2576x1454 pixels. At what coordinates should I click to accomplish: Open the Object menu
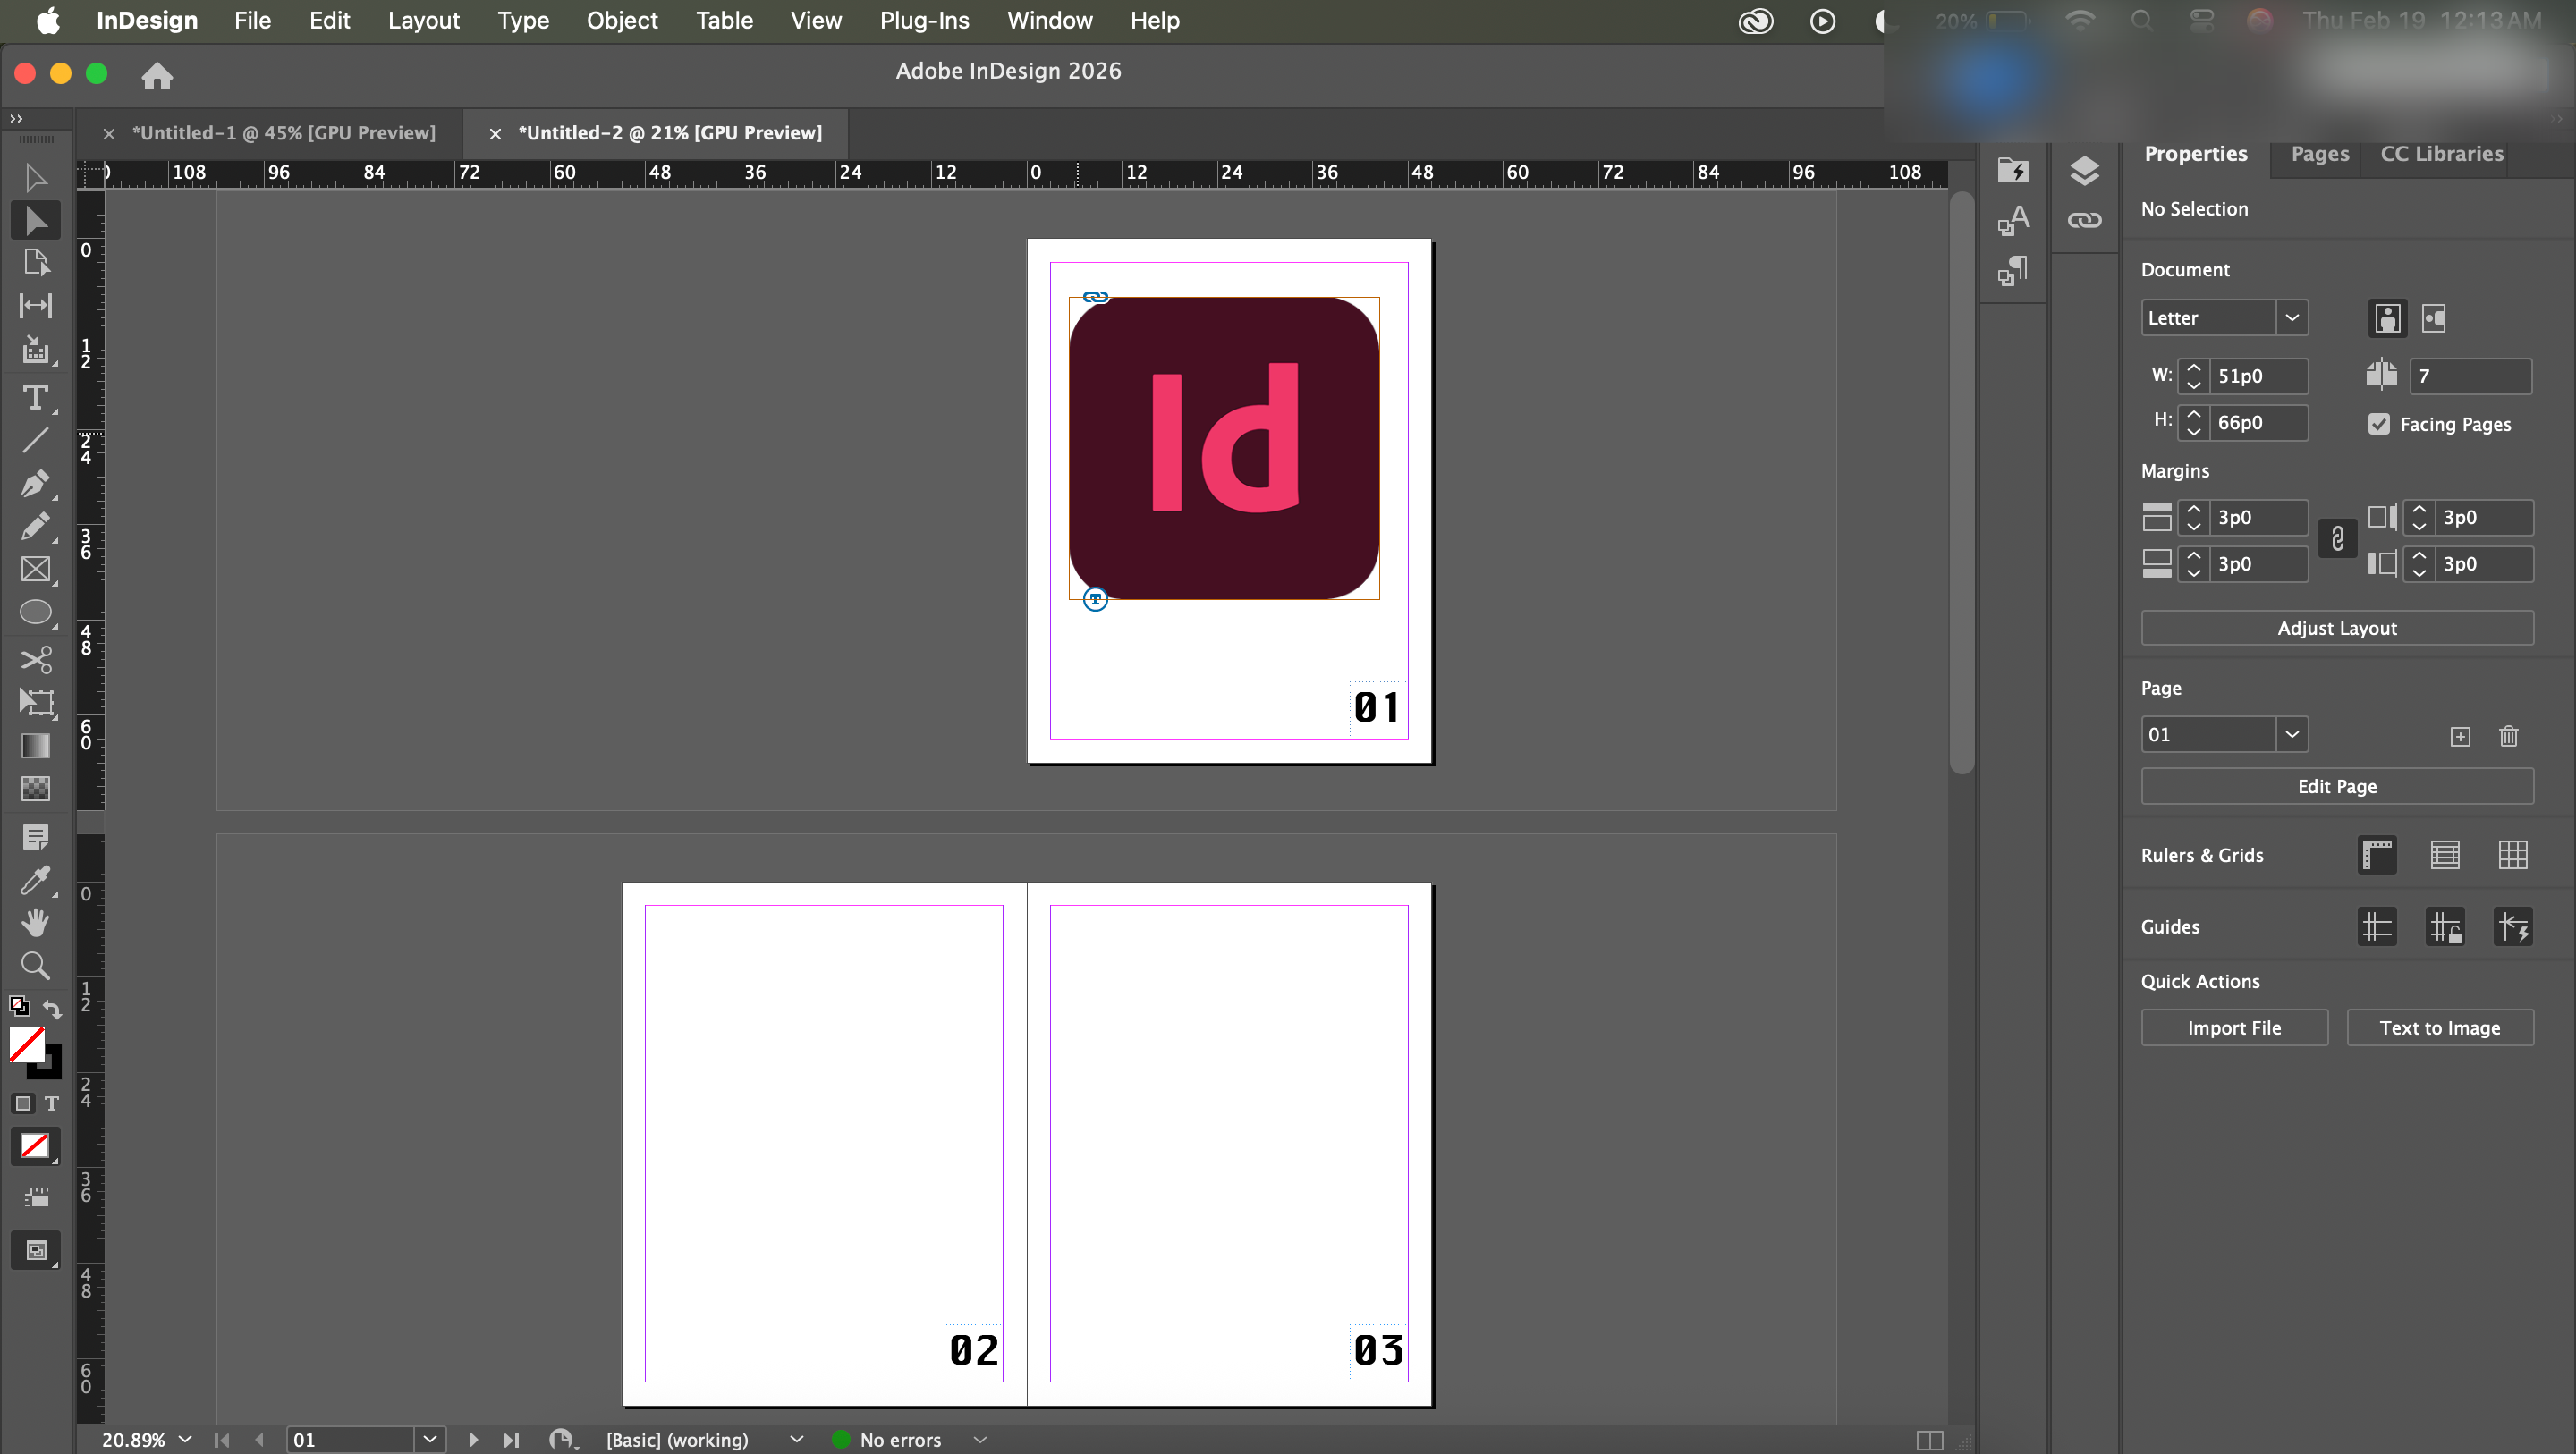(621, 21)
